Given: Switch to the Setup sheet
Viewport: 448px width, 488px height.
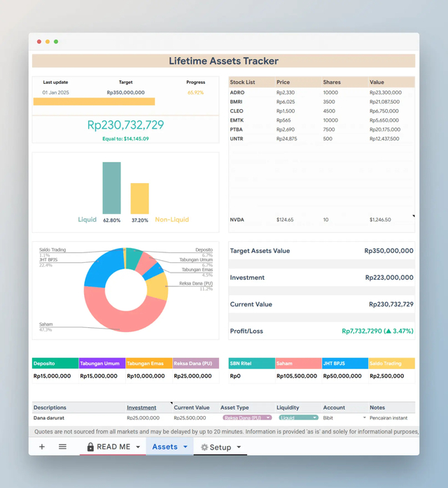Looking at the screenshot, I should click(x=220, y=447).
